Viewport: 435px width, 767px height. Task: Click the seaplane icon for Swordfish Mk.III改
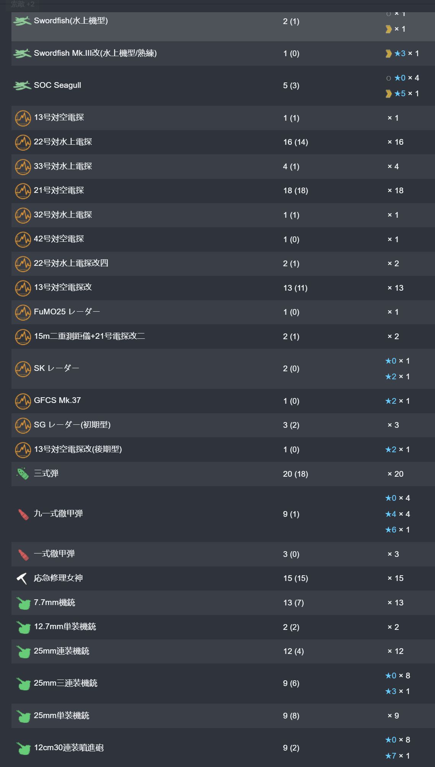pyautogui.click(x=22, y=53)
